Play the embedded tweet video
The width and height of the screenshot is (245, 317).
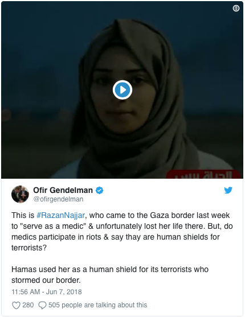pyautogui.click(x=122, y=90)
